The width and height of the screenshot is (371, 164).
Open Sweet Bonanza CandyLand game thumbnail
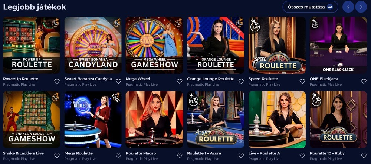[x=93, y=45]
